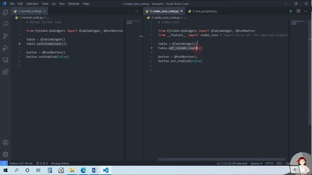Open the Run and Debug view

pyautogui.click(x=5, y=48)
